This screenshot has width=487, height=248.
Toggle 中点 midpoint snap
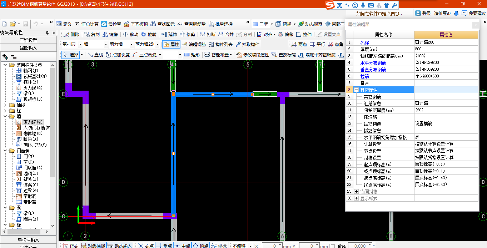(182, 246)
